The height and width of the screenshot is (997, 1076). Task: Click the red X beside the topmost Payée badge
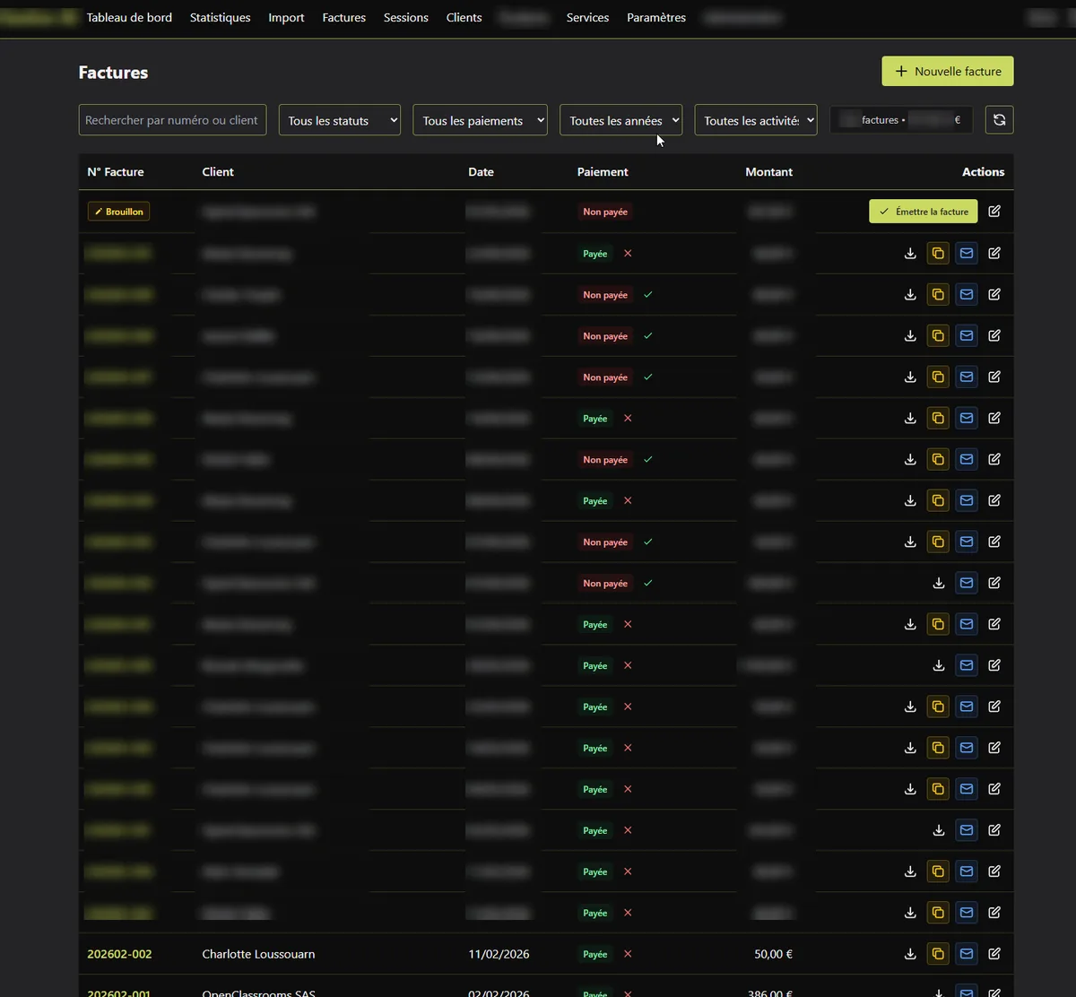click(x=628, y=254)
